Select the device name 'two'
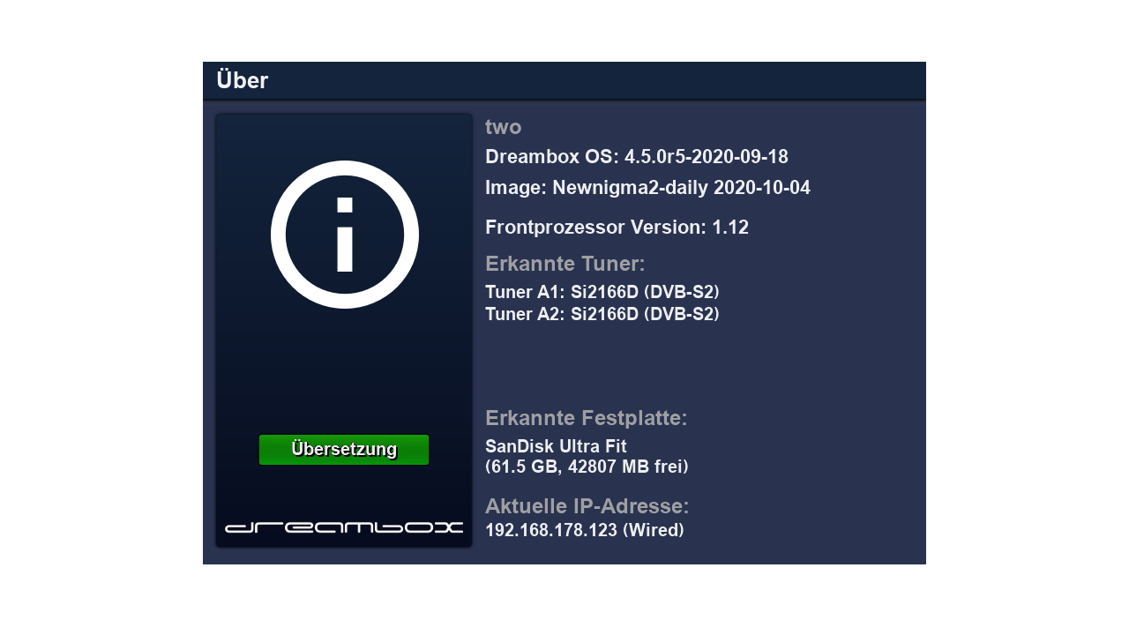This screenshot has width=1129, height=635. [503, 127]
